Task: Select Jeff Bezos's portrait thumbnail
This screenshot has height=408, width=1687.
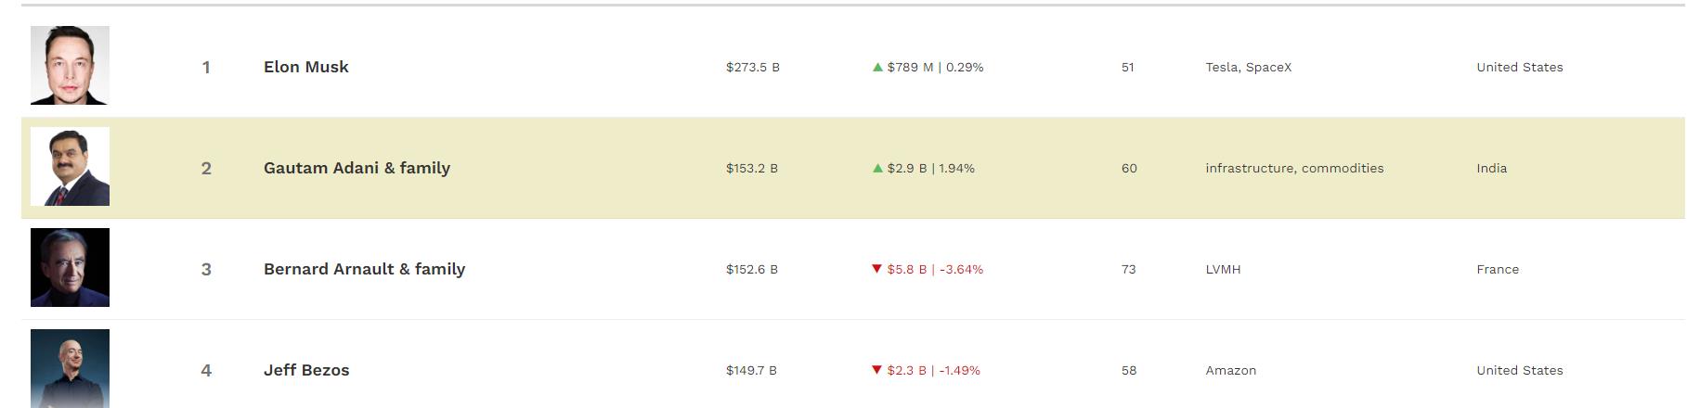Action: (70, 368)
